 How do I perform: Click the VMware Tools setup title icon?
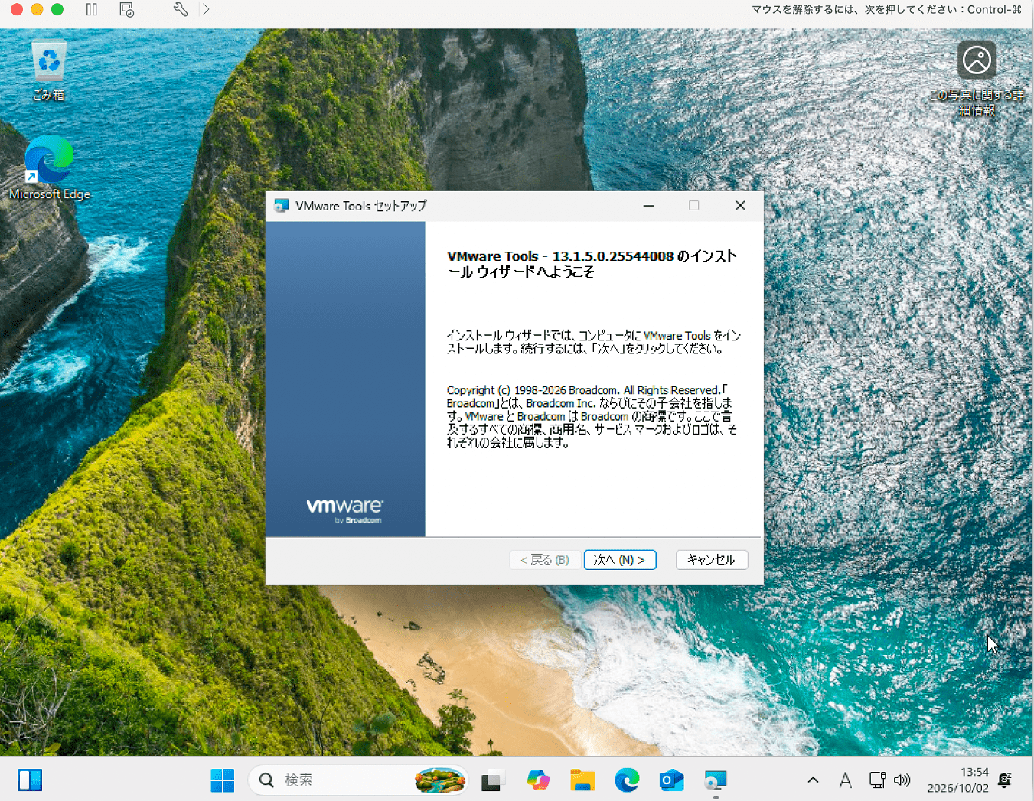[281, 206]
